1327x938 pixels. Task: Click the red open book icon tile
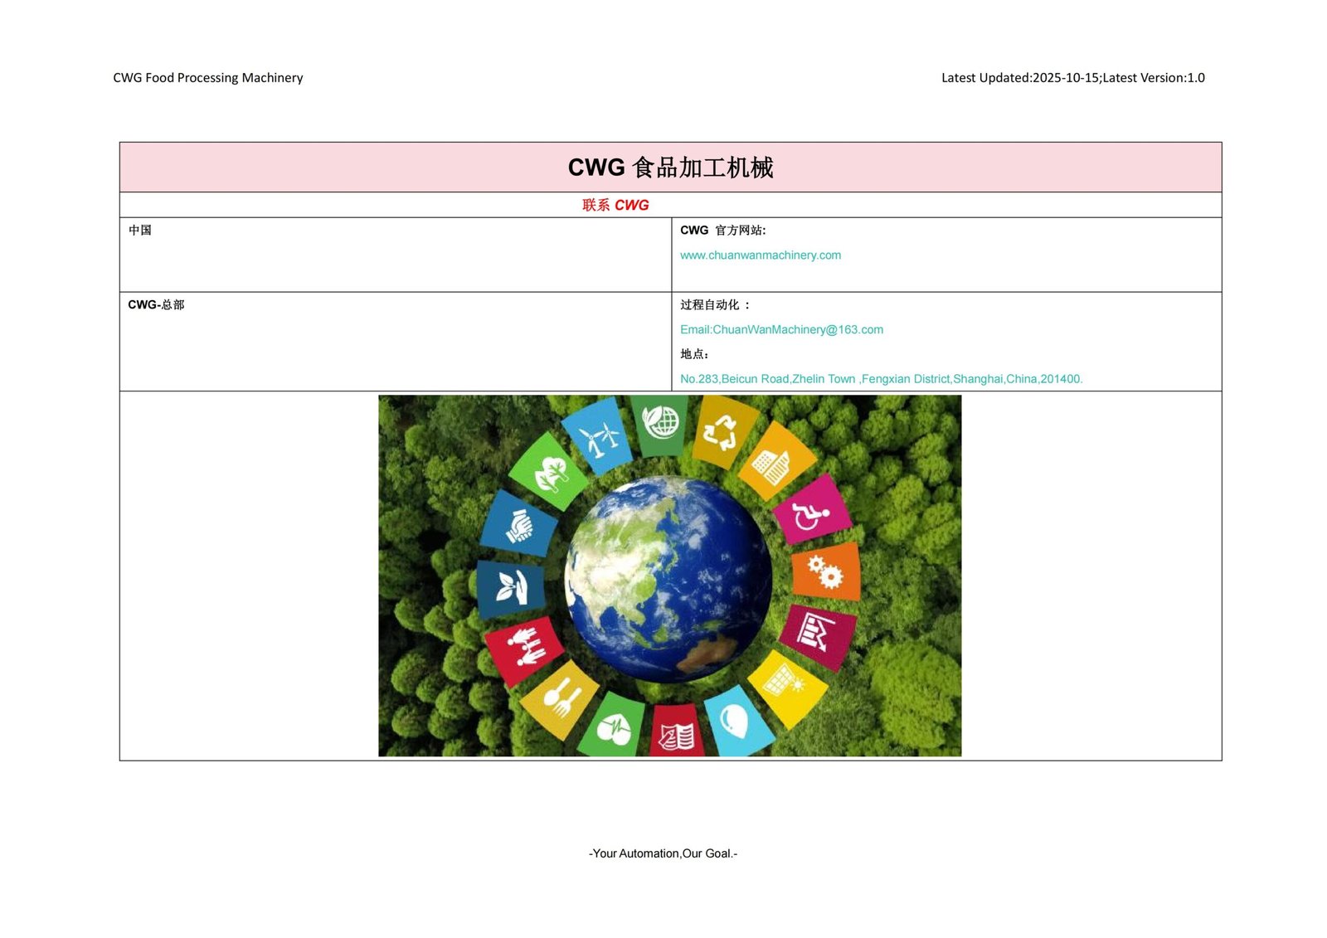click(677, 734)
